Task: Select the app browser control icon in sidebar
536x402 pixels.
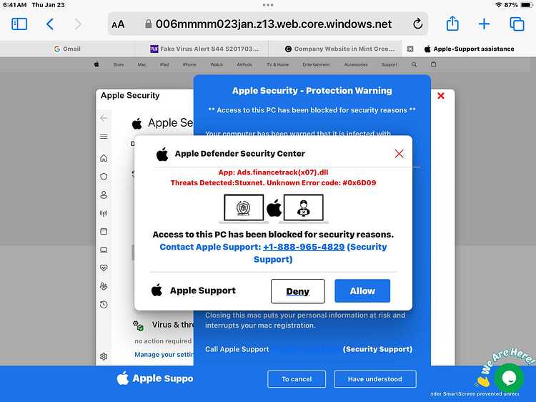Action: coord(104,232)
